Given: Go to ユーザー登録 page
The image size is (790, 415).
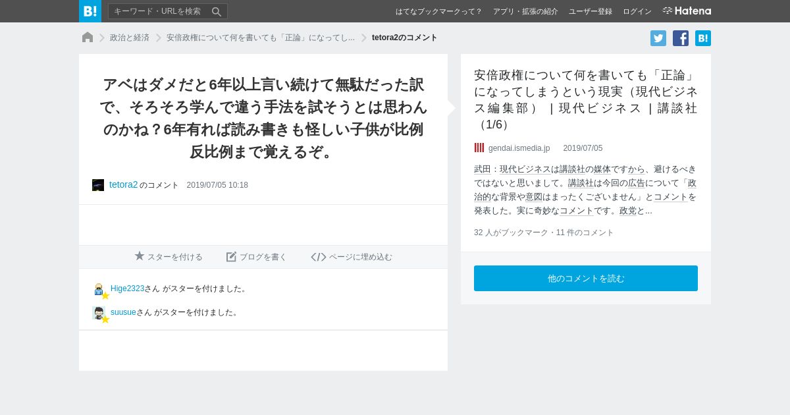Looking at the screenshot, I should (x=591, y=11).
